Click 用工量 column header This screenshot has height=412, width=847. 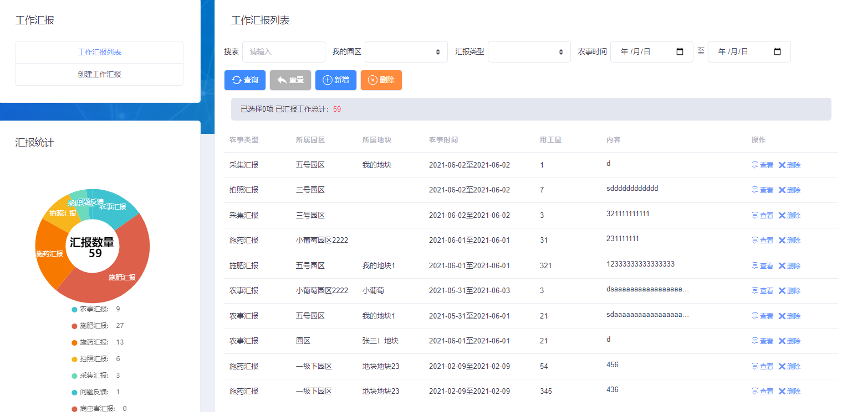click(550, 140)
